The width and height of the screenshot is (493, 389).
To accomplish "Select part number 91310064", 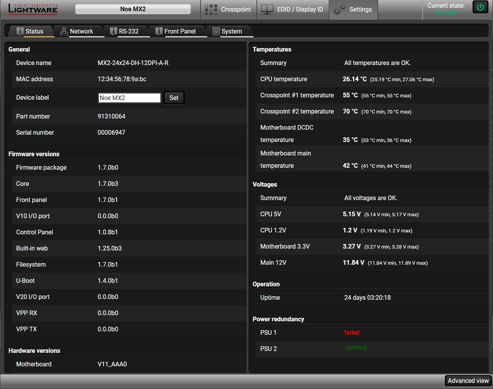I will pyautogui.click(x=112, y=116).
